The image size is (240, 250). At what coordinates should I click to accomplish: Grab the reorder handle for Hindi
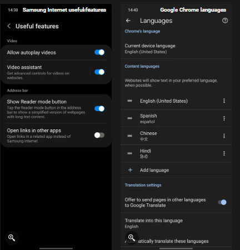pyautogui.click(x=130, y=153)
